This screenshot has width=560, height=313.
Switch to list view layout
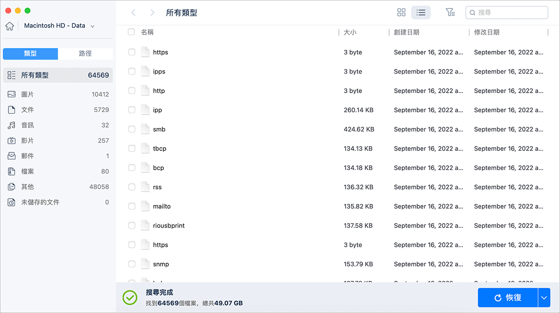coord(421,13)
